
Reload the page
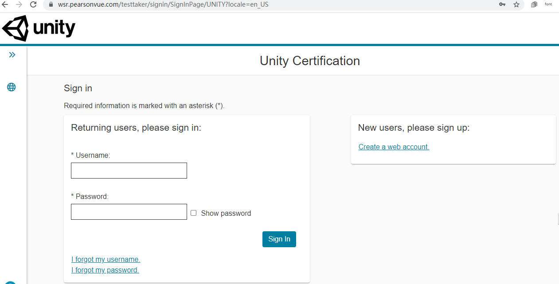coord(33,4)
